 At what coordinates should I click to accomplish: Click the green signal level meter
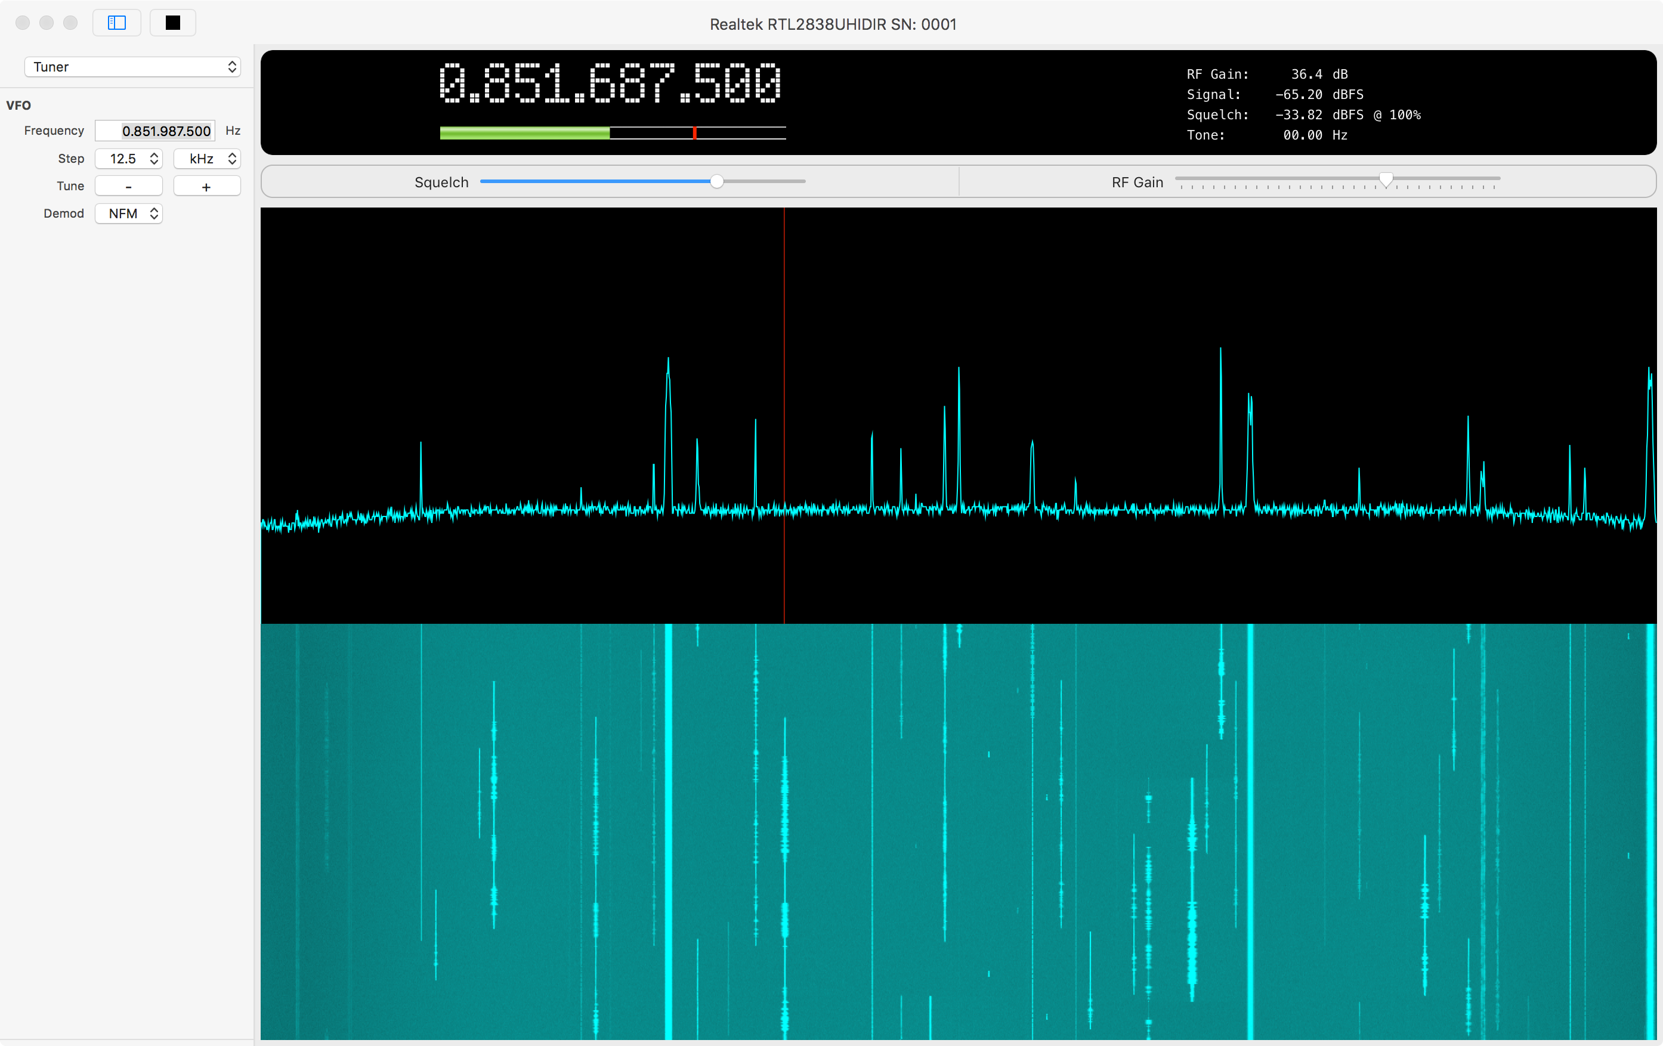(613, 133)
